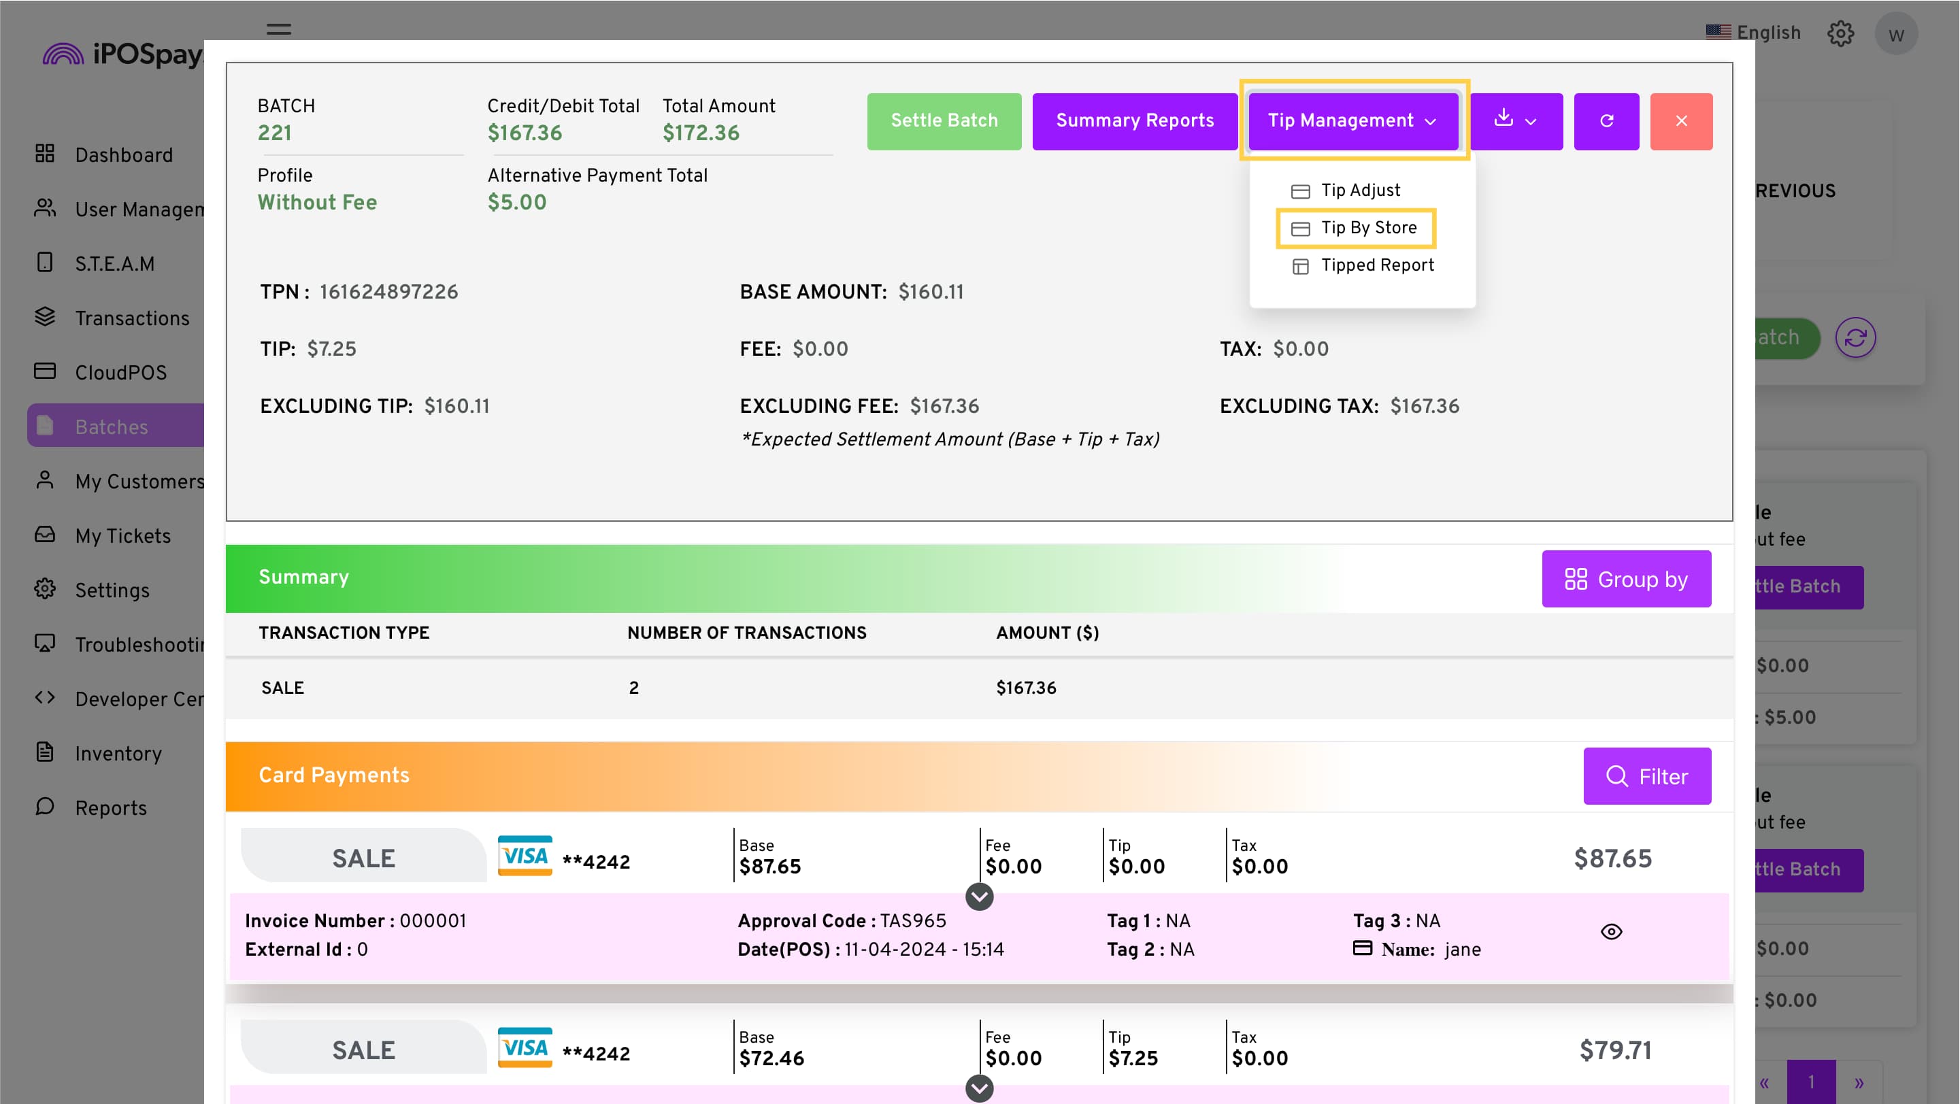
Task: Open the My Customers person icon
Action: click(x=45, y=480)
